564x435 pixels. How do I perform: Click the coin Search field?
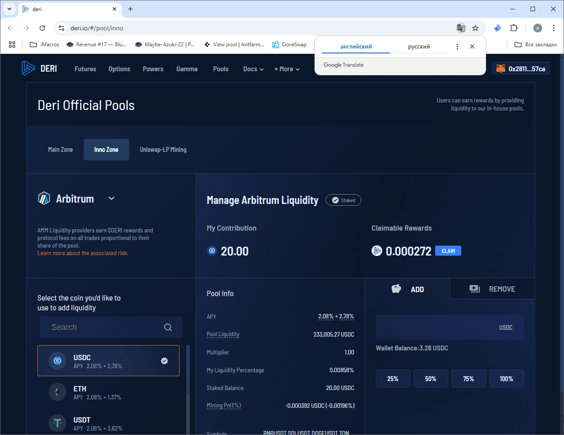pos(111,327)
